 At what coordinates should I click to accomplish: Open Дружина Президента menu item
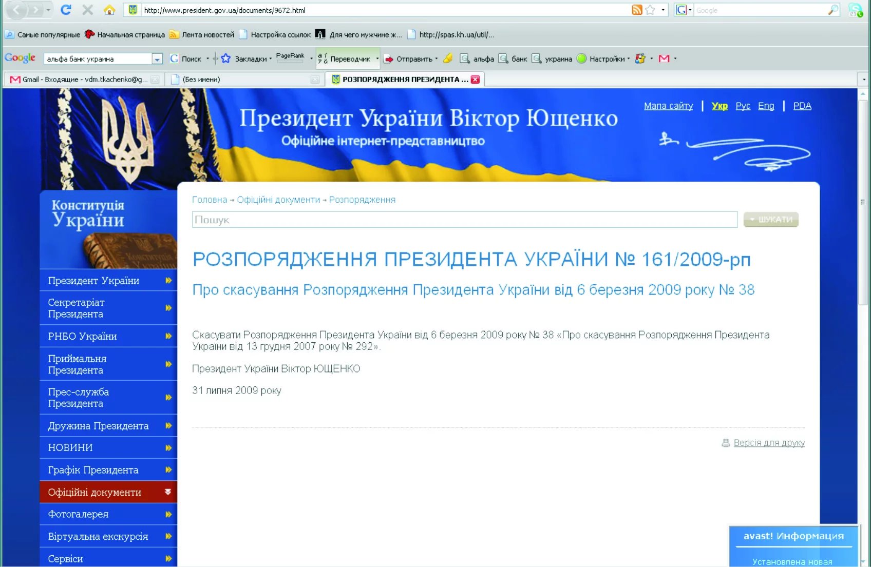[108, 425]
